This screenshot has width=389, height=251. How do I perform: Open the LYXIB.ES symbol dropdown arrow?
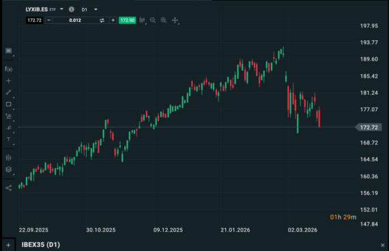coord(61,9)
